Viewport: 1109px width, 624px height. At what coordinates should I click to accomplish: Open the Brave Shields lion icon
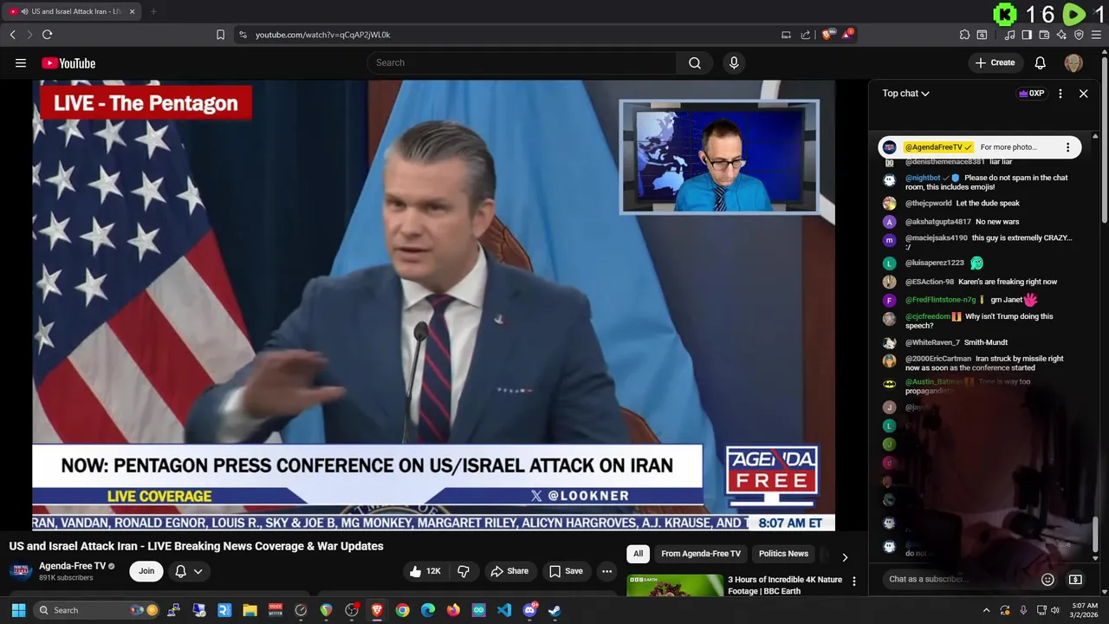click(827, 35)
